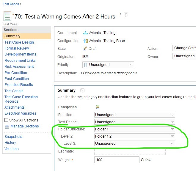
Task: Open the Priority dropdown
Action: pos(108,65)
